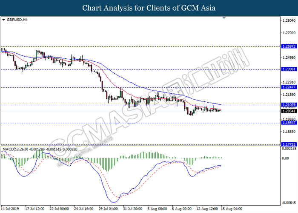Click the 1.28040 price axis label
The image size is (298, 213).
click(x=289, y=20)
